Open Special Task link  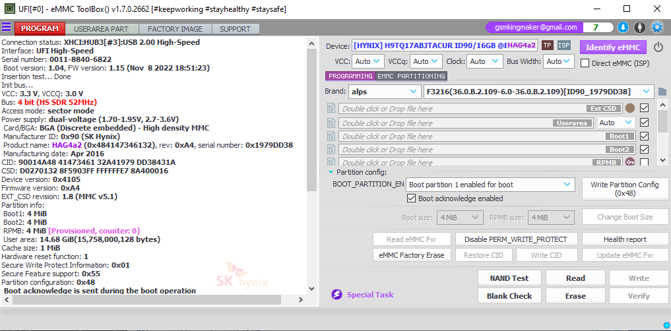pos(369,295)
